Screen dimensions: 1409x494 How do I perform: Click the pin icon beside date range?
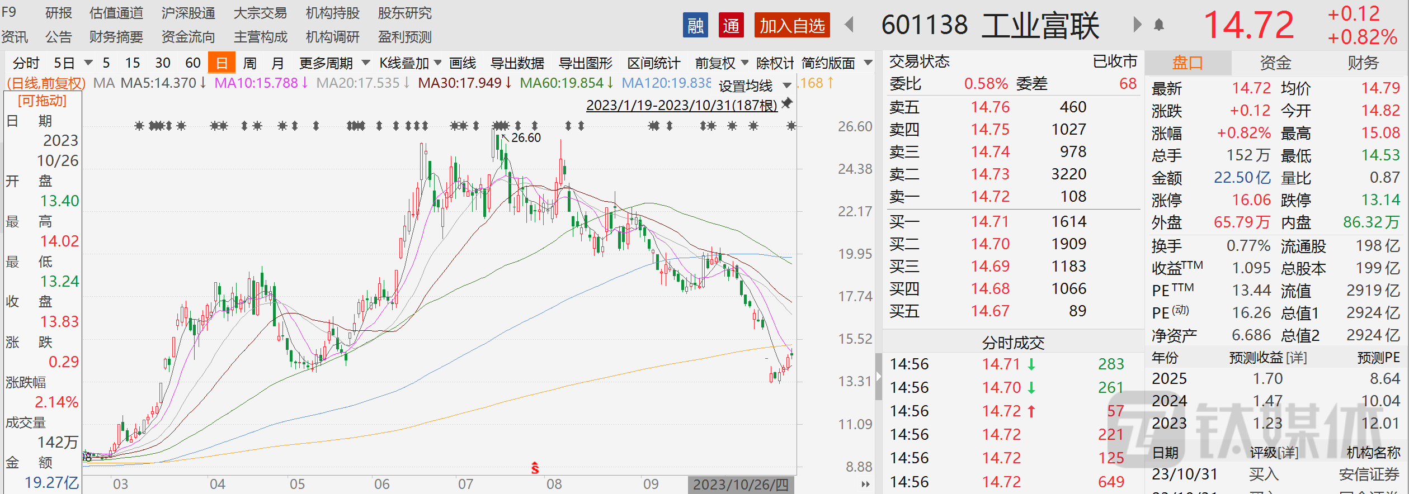787,103
